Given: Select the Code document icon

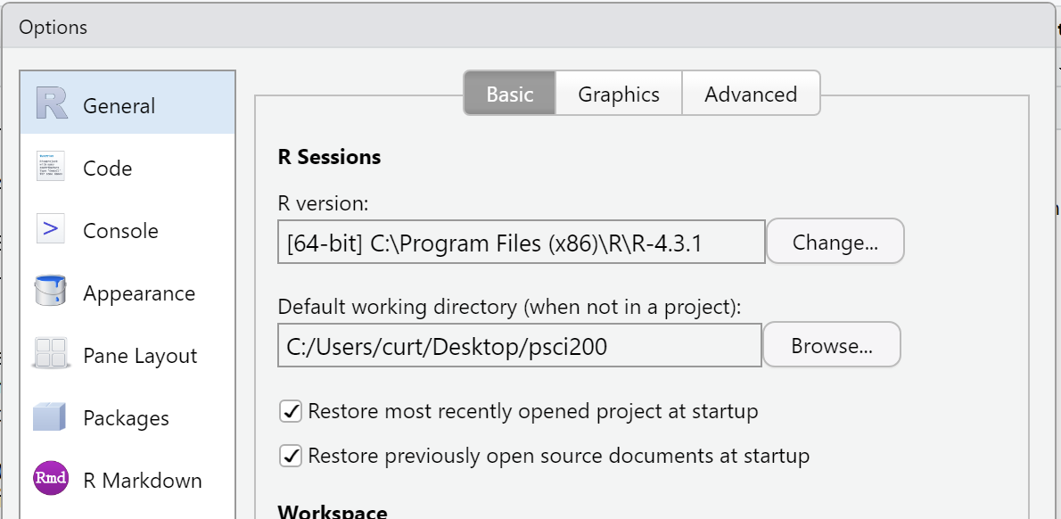Looking at the screenshot, I should tap(51, 167).
